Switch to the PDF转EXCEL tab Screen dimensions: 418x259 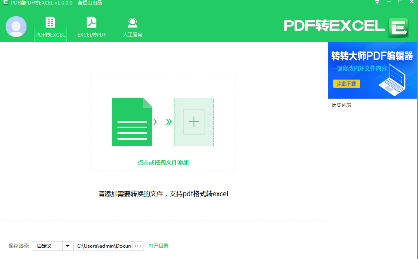(50, 27)
